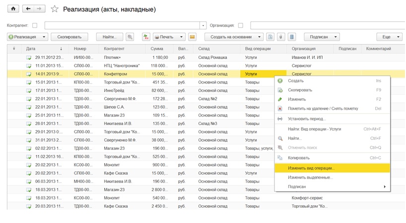Toggle sort arrow in the Дата column header
This screenshot has width=406, height=223.
[x=61, y=48]
